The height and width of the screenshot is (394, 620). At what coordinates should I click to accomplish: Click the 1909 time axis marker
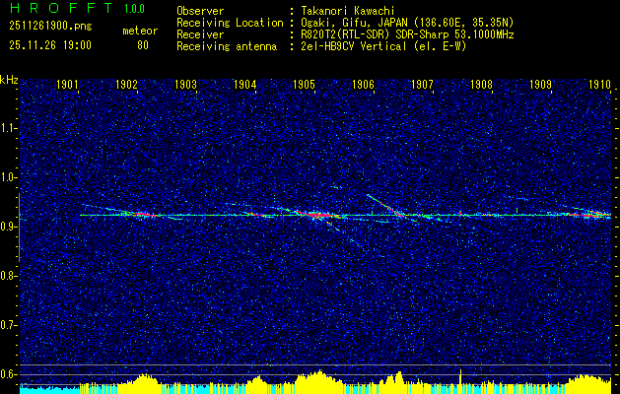(x=540, y=84)
